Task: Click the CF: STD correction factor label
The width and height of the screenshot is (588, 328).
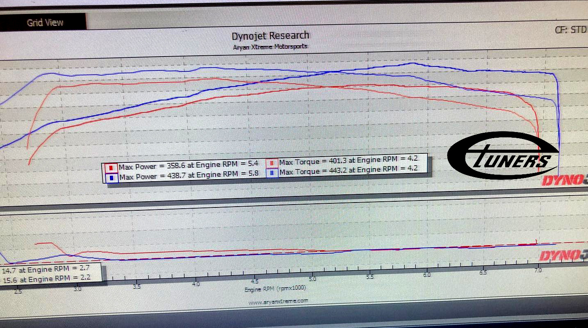Action: (571, 30)
